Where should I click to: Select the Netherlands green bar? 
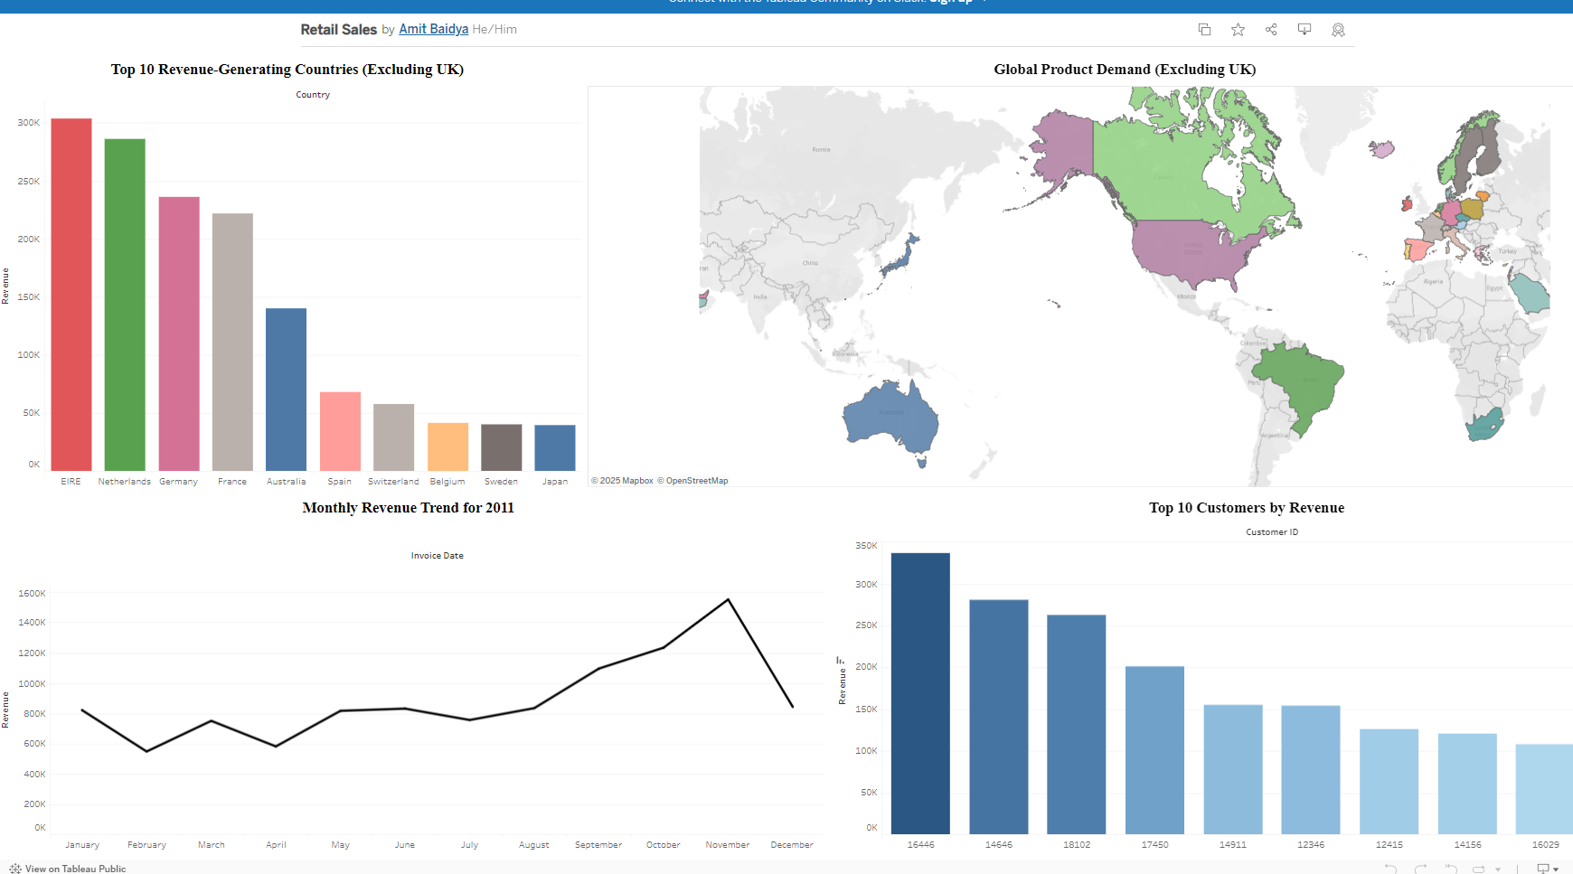tap(125, 305)
